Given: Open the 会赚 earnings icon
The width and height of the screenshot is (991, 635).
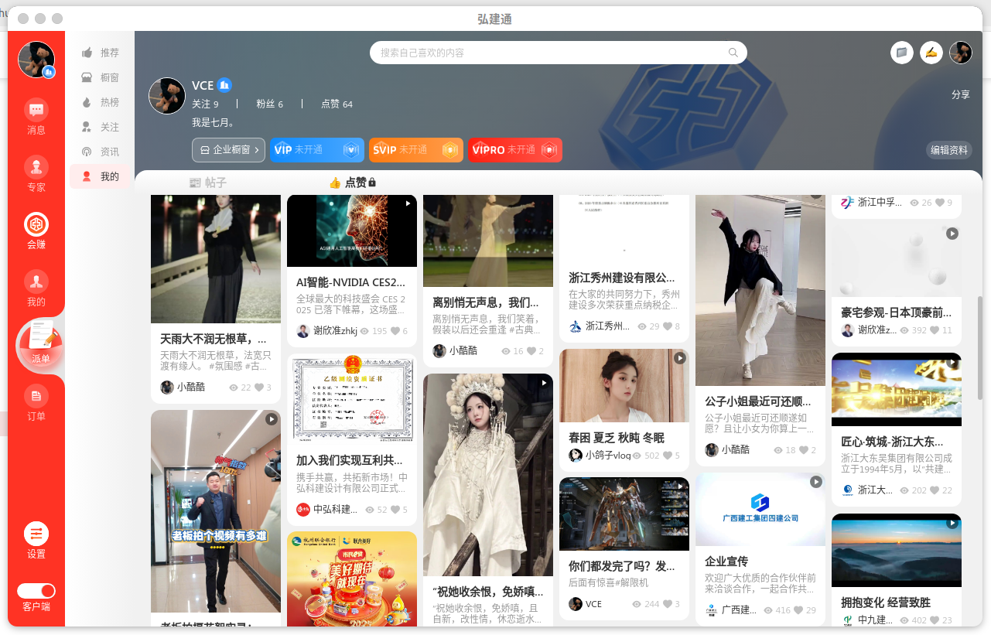Looking at the screenshot, I should pyautogui.click(x=36, y=225).
